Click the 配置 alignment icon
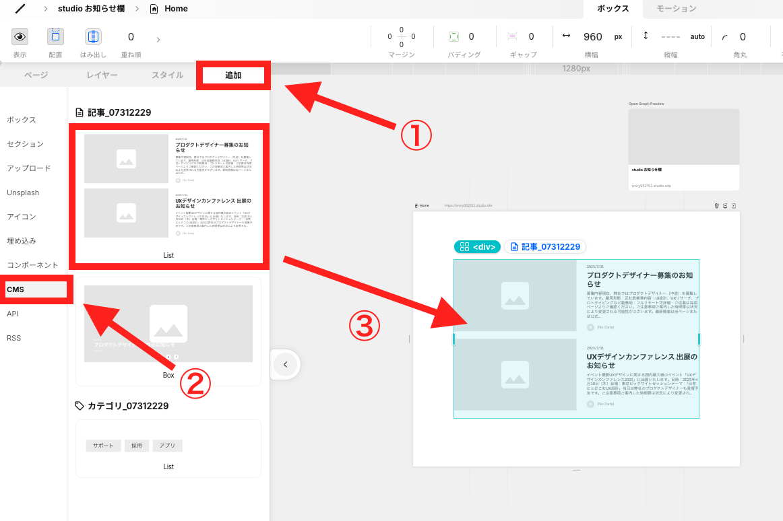This screenshot has width=783, height=521. tap(55, 37)
